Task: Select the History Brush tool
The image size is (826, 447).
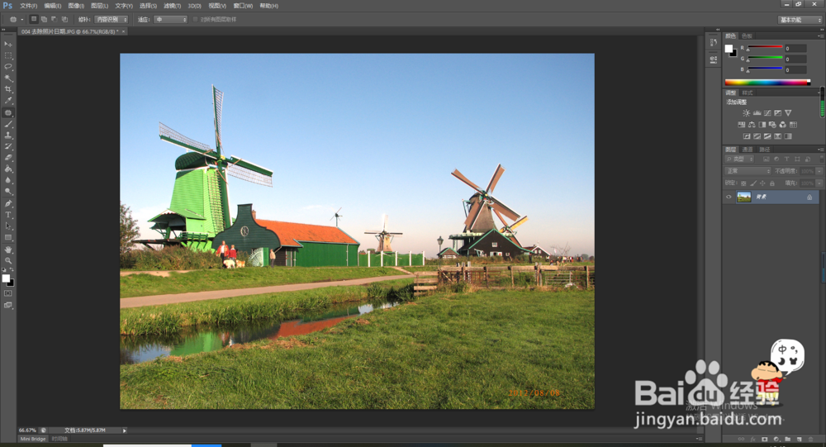Action: [x=8, y=146]
